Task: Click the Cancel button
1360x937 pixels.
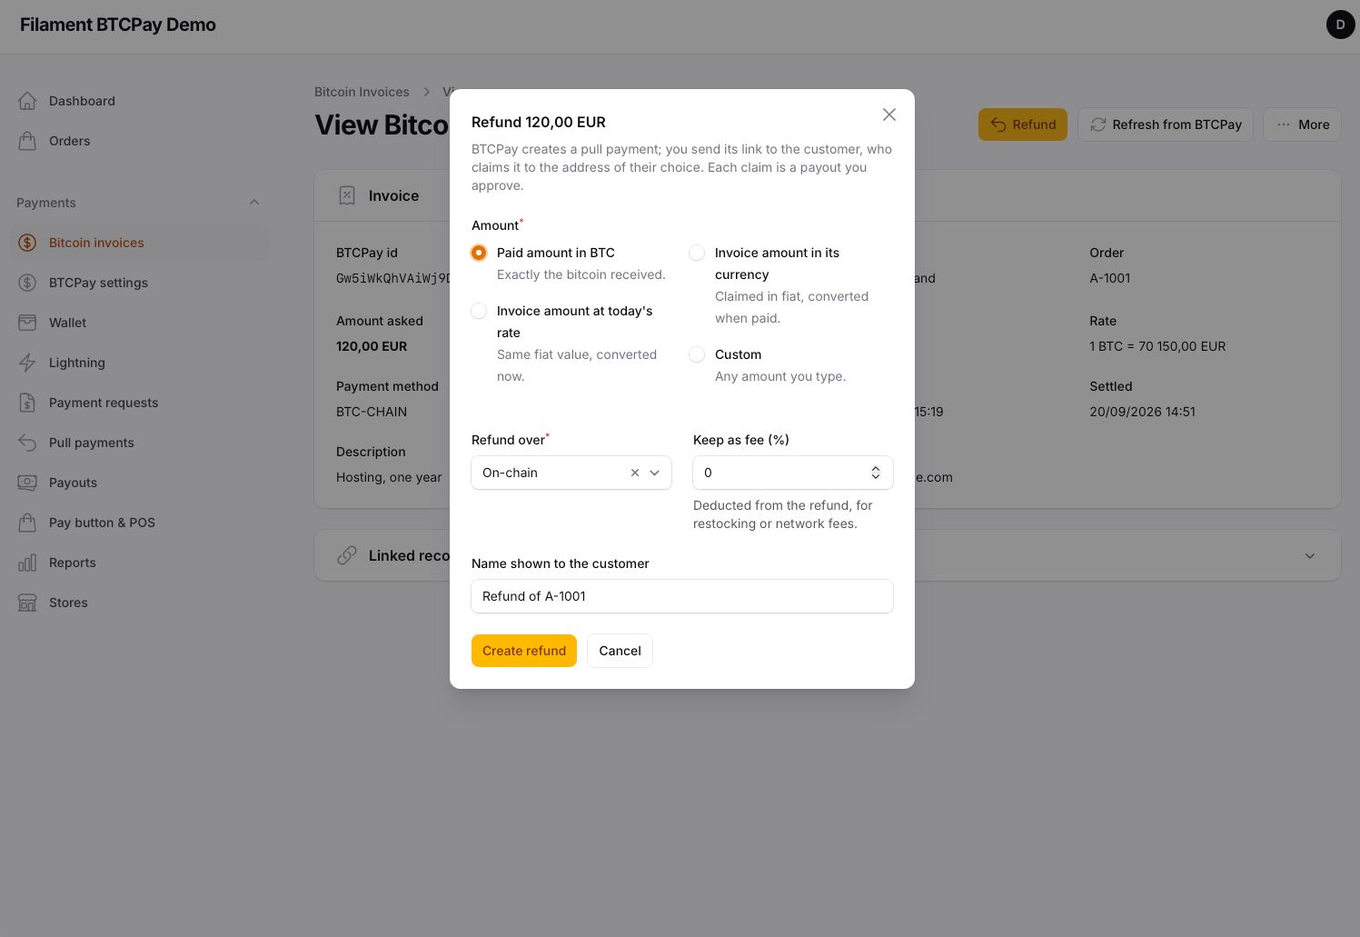Action: [x=620, y=651]
